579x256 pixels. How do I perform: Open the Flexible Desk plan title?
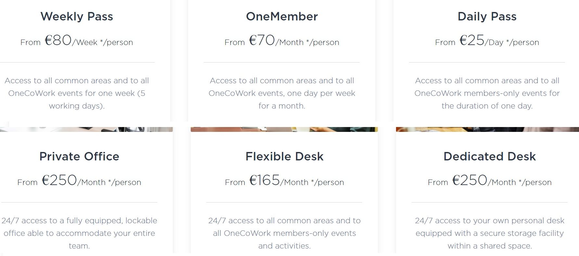click(284, 157)
